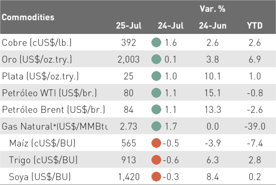Image resolution: width=276 pixels, height=185 pixels.
Task: Click the green dot beside Petróleo WTI
Action: pyautogui.click(x=156, y=92)
